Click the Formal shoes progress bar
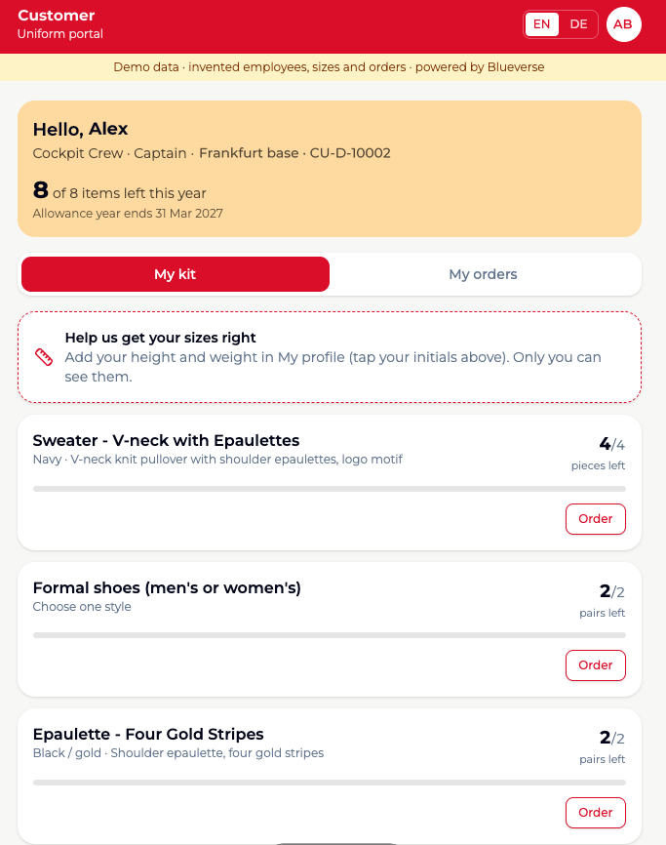The image size is (666, 845). point(330,635)
